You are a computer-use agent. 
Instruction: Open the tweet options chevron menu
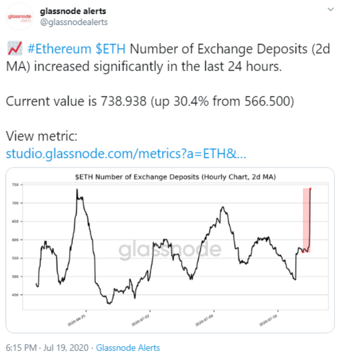[x=330, y=9]
